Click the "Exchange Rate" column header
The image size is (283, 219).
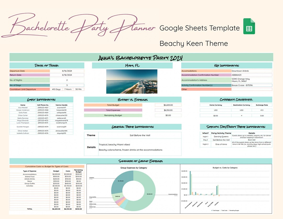pos(262,105)
